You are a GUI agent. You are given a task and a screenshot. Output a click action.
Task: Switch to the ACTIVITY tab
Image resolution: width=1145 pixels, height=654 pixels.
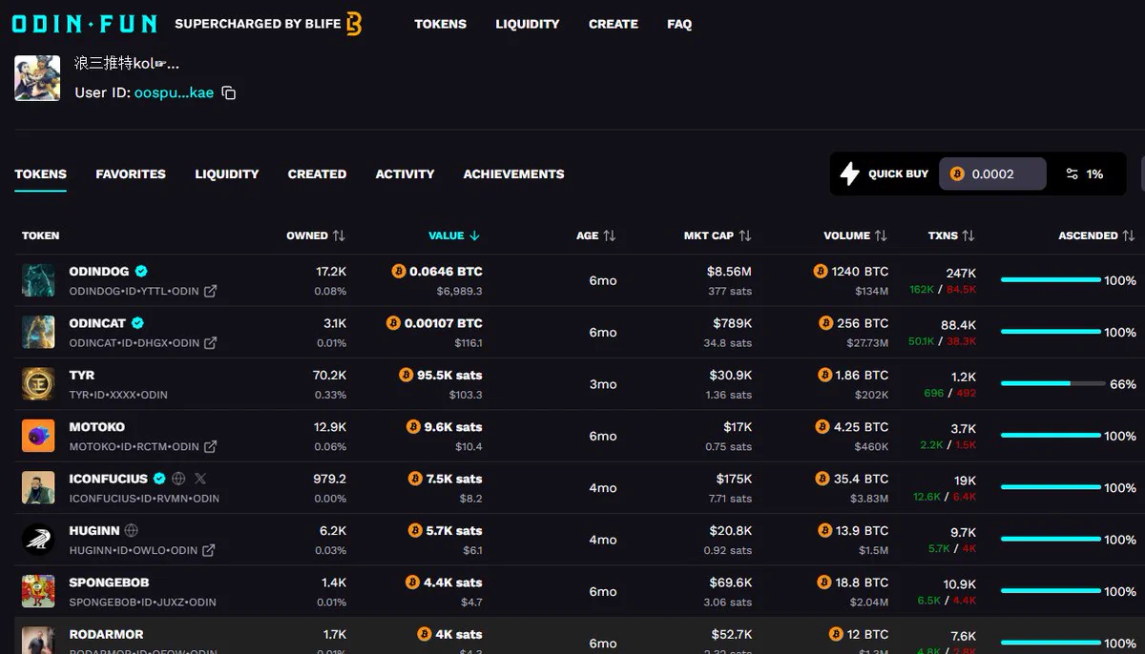point(405,174)
